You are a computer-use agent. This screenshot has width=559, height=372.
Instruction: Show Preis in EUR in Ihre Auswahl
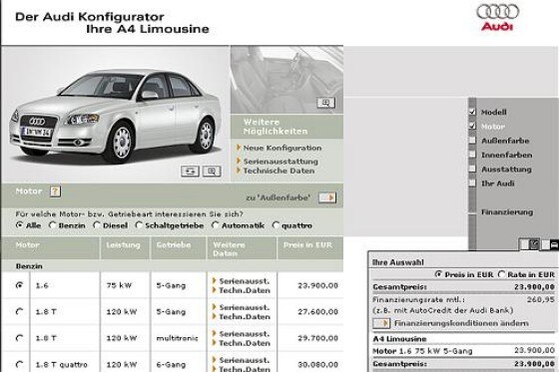(x=438, y=274)
